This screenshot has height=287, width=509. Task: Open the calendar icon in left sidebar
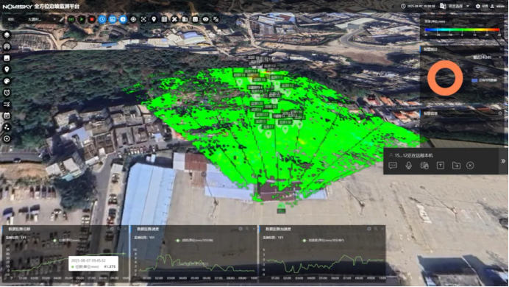7,116
